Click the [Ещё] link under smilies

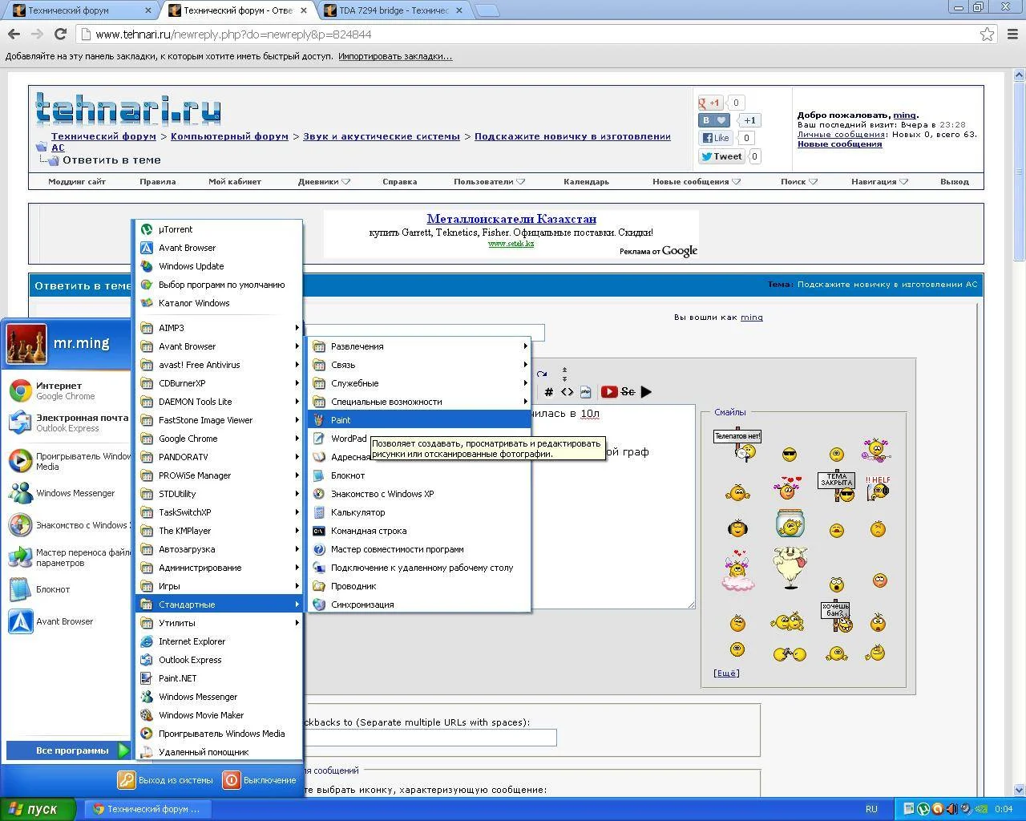(x=726, y=673)
